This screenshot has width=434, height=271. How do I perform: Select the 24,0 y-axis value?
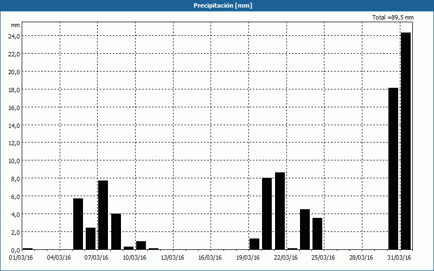(x=14, y=36)
